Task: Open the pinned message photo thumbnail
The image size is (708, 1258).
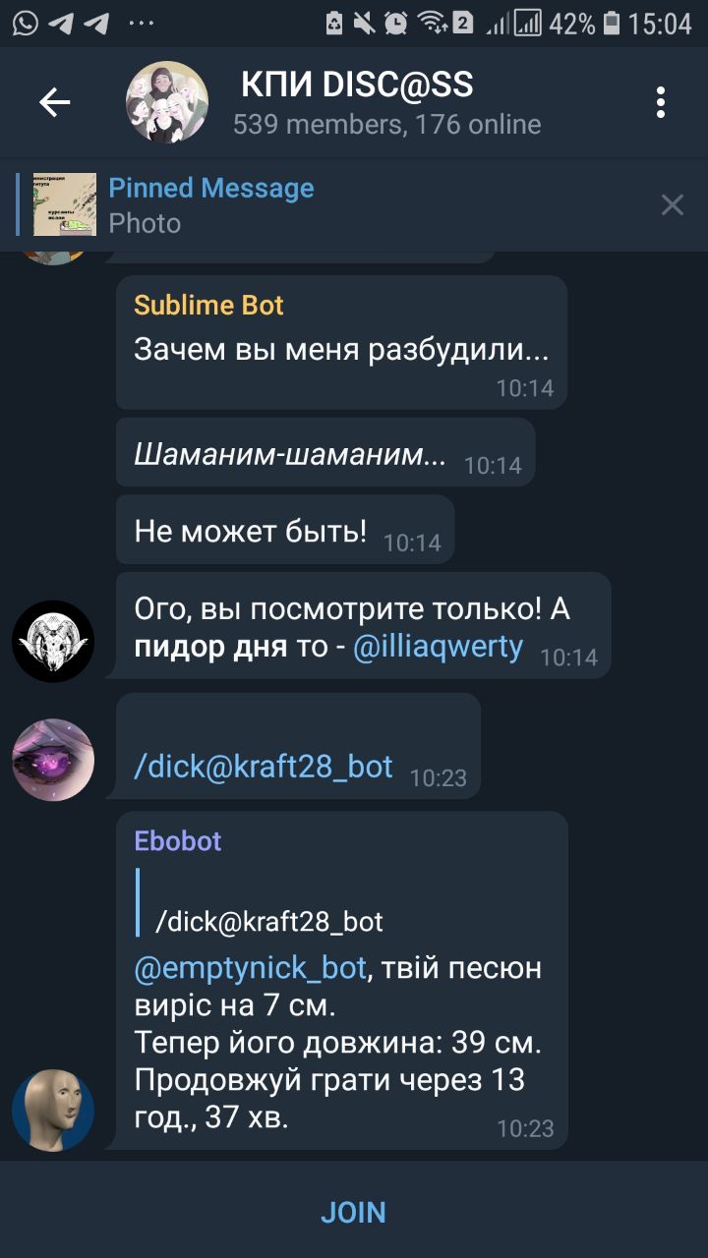Action: [x=65, y=204]
